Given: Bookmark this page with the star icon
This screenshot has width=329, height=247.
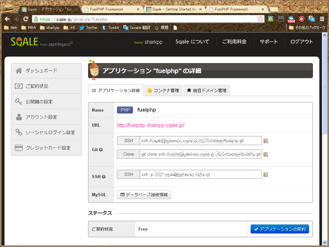Looking at the screenshot, I should [260, 19].
